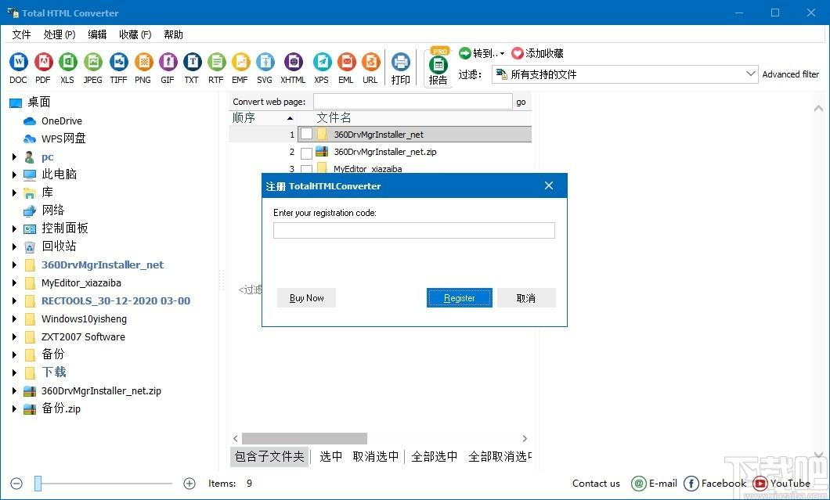
Task: Focus the Convert web page field
Action: tap(413, 102)
